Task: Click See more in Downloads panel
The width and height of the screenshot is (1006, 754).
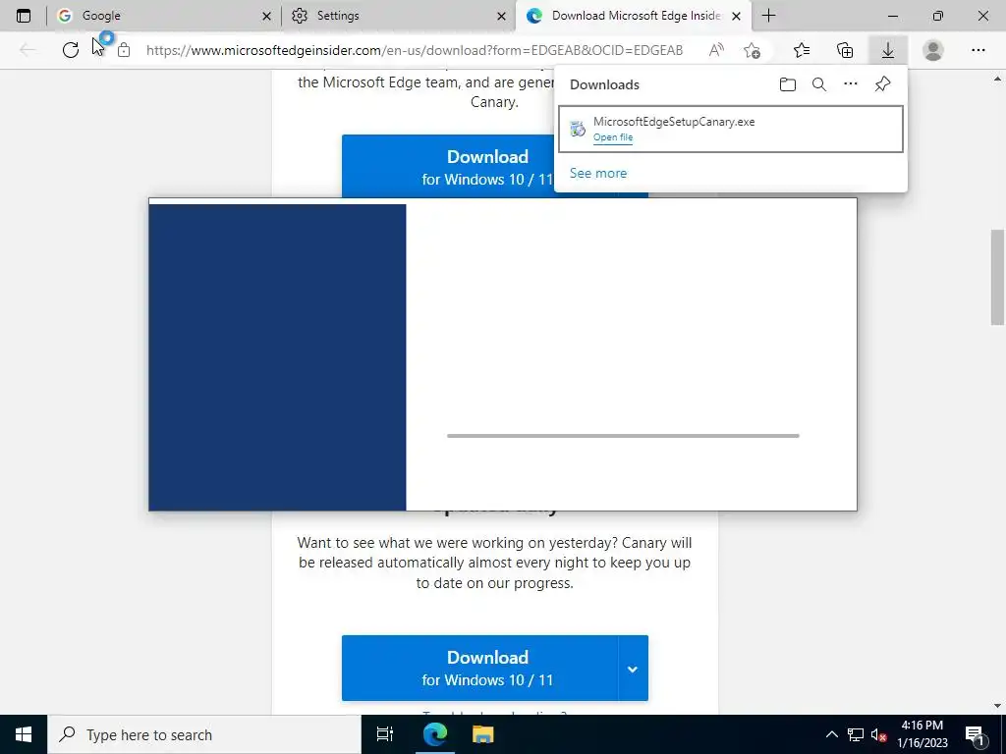Action: (598, 173)
